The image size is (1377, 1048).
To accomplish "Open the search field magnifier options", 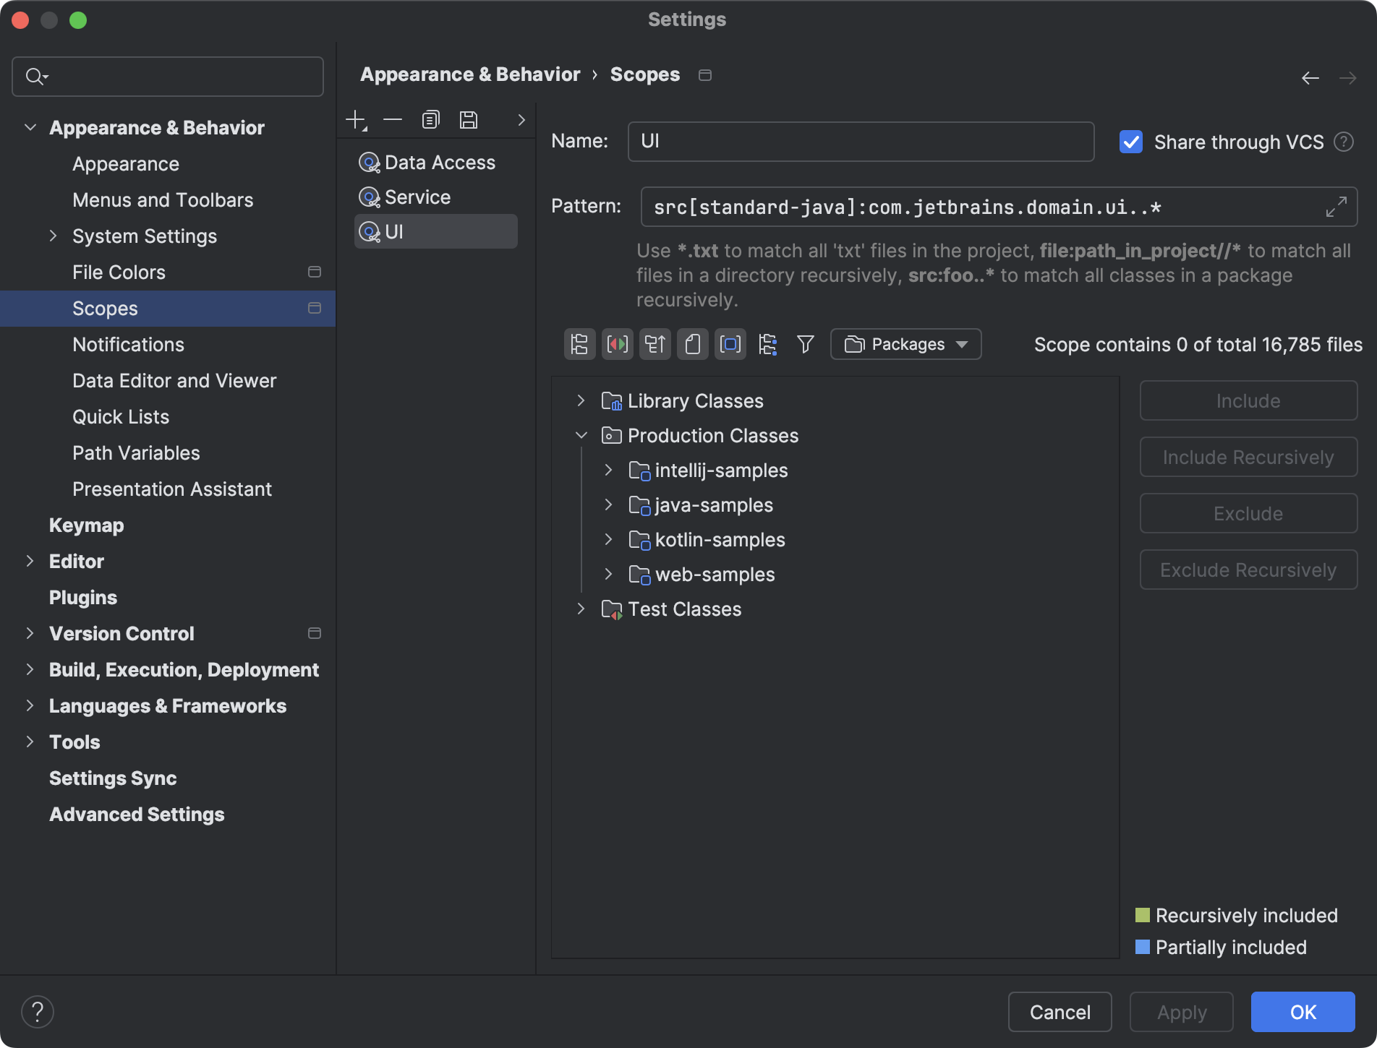I will tap(35, 76).
